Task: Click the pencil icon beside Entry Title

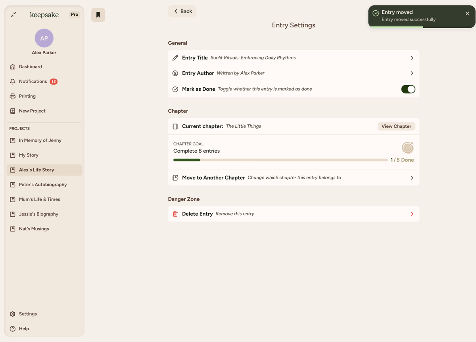Action: [x=175, y=58]
